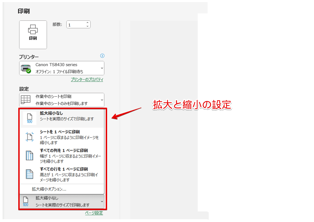314x222 pixels.
Task: Click the 100-percent icon for 拡大縮小なし
Action: [x=29, y=118]
